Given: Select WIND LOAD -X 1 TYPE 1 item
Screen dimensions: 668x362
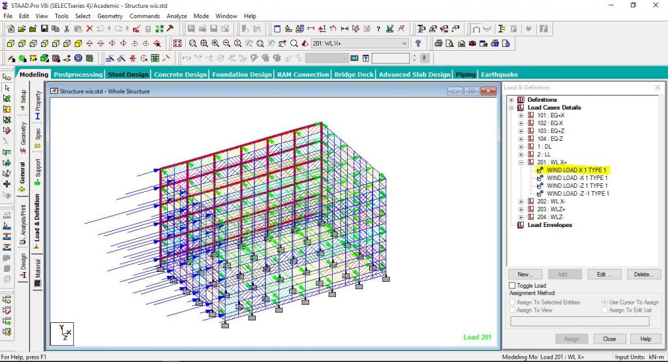Looking at the screenshot, I should click(577, 178).
